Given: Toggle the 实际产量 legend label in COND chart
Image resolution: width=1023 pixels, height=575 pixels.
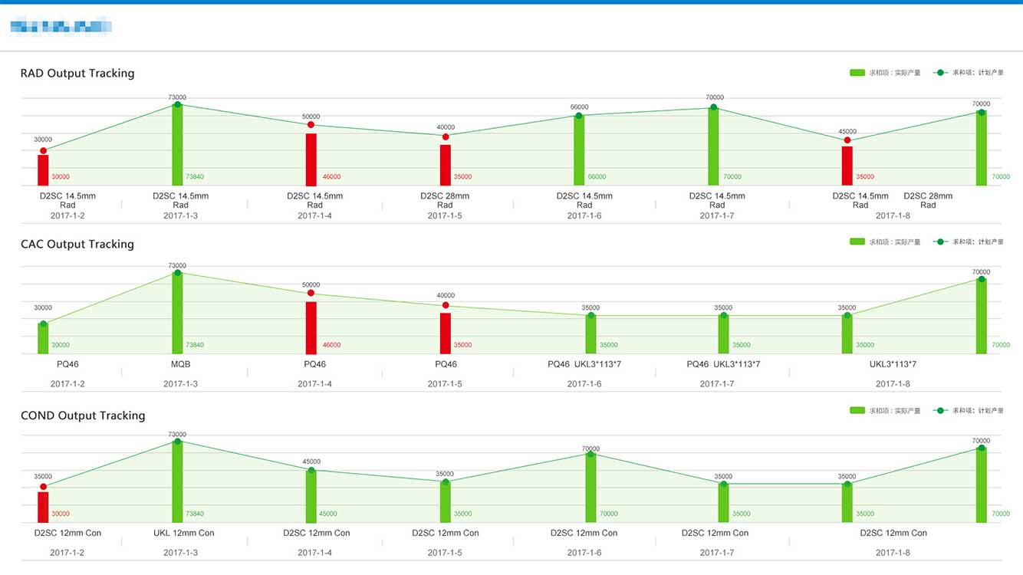Looking at the screenshot, I should [894, 411].
